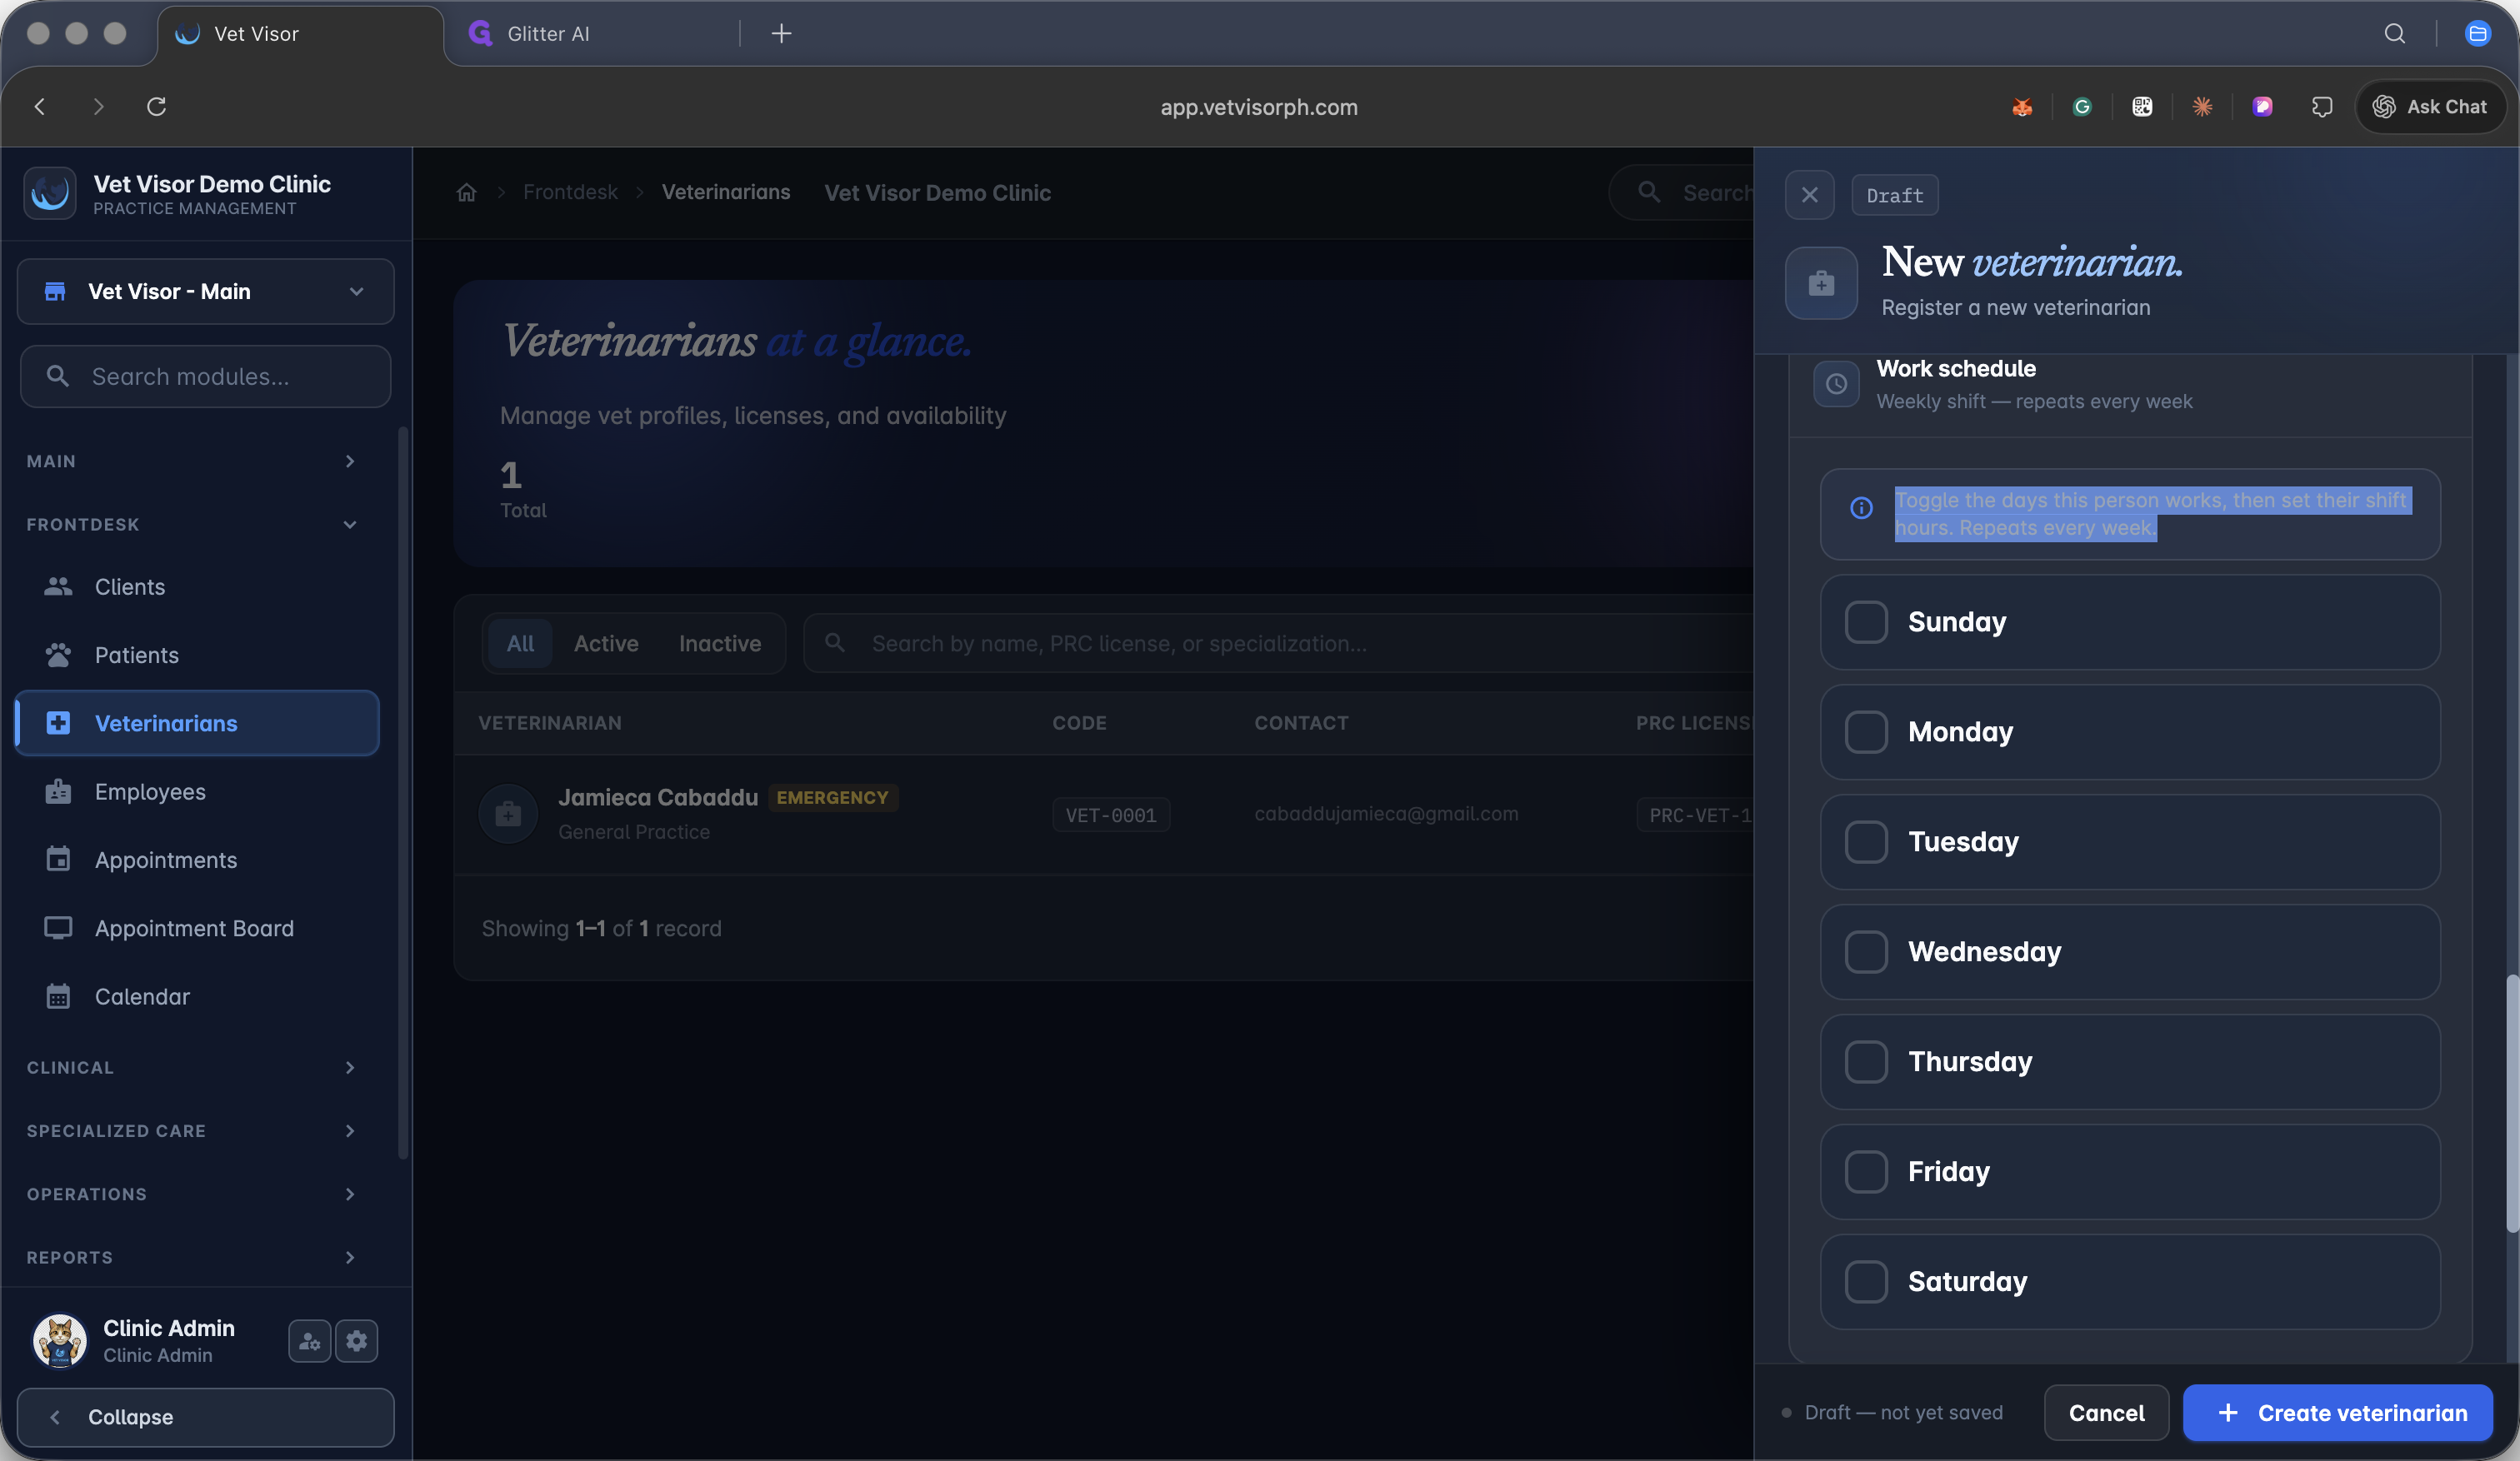
Task: Click the browser profile icon at top right
Action: point(2477,34)
